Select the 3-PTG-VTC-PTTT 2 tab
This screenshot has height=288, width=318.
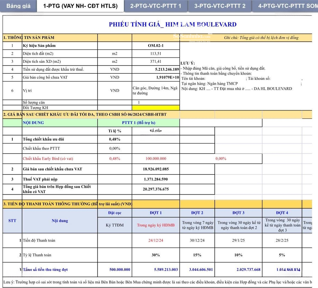coord(220,6)
